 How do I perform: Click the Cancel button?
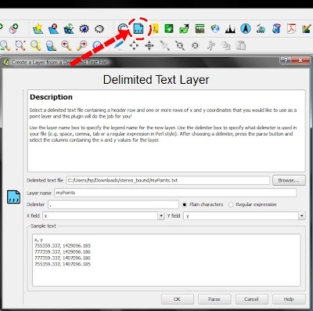(x=251, y=299)
